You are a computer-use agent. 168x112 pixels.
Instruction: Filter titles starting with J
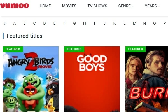(104, 23)
